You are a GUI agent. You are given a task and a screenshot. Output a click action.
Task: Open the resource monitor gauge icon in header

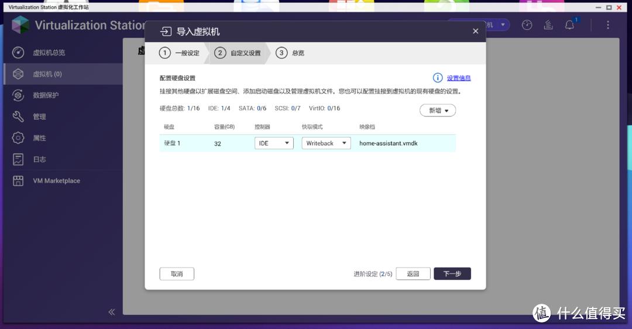tap(527, 25)
